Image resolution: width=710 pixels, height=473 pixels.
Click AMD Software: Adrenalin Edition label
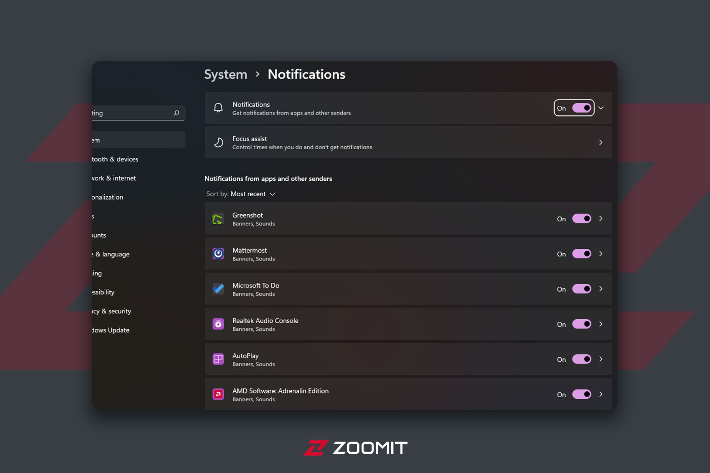(280, 391)
